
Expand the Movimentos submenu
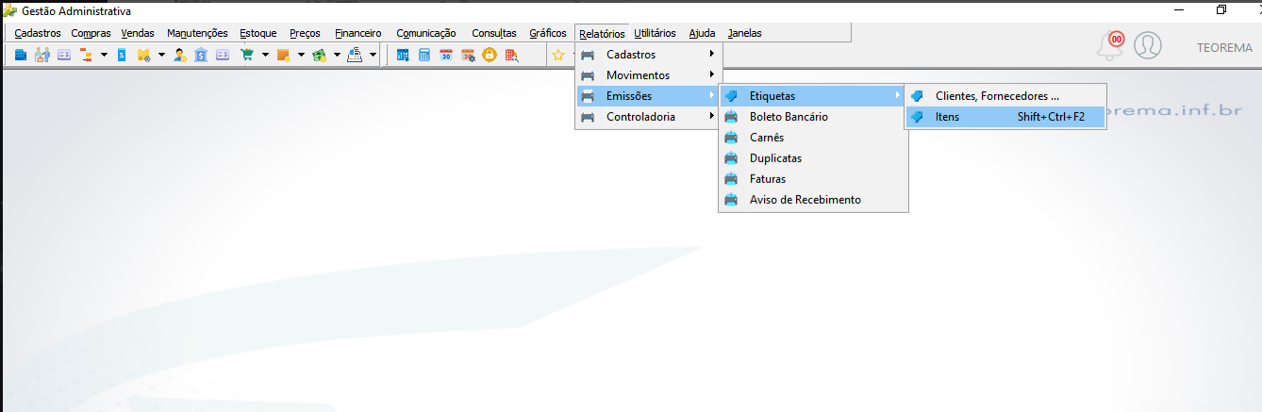pos(648,75)
